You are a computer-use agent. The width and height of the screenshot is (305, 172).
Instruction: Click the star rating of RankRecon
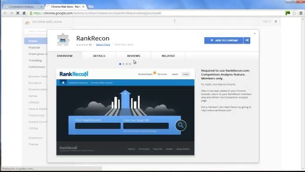pos(82,45)
